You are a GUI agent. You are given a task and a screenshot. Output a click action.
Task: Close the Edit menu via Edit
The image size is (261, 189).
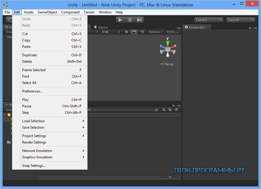[x=17, y=12]
